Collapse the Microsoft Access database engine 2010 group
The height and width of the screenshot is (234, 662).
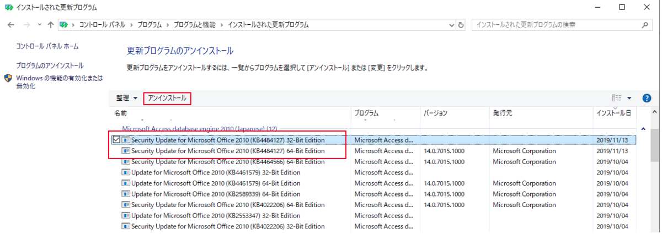point(643,129)
